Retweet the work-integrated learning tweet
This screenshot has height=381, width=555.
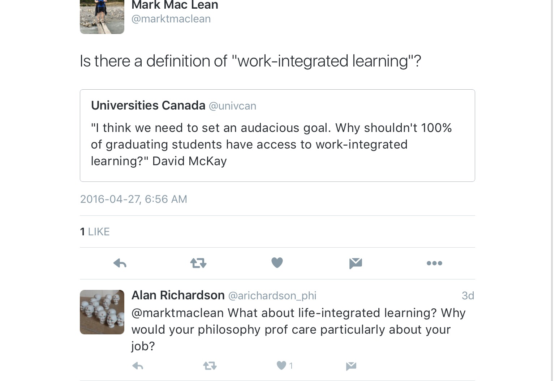click(x=198, y=263)
